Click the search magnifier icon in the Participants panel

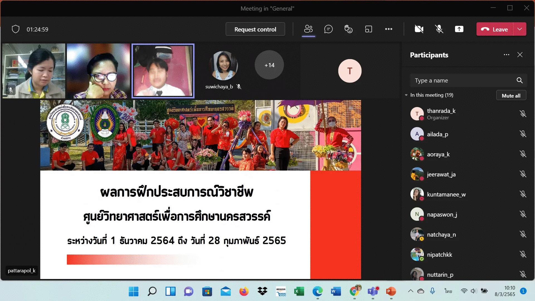(x=519, y=81)
